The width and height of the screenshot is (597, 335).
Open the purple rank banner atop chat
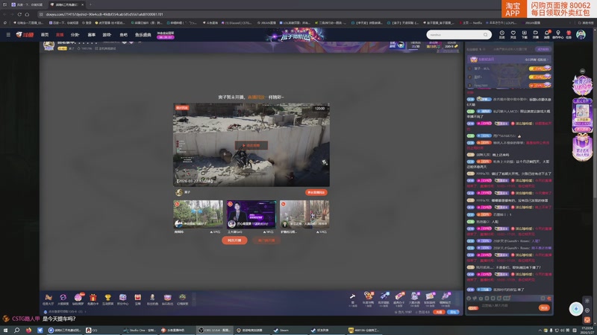coord(510,60)
